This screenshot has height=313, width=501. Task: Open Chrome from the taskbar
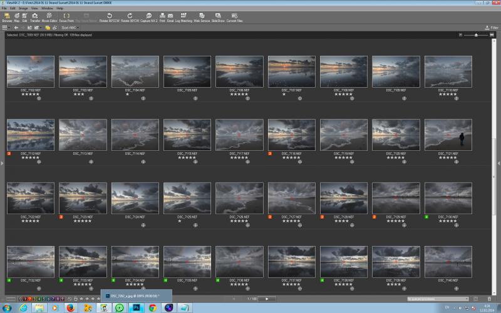click(x=153, y=308)
